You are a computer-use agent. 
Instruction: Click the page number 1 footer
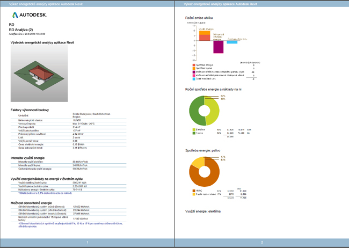[x=87, y=243]
